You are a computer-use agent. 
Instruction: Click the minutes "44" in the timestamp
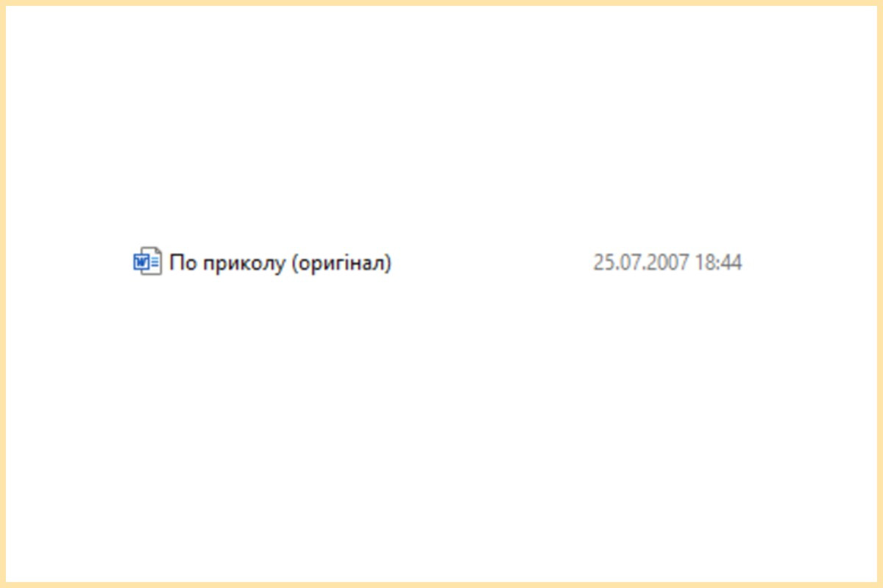(x=731, y=262)
